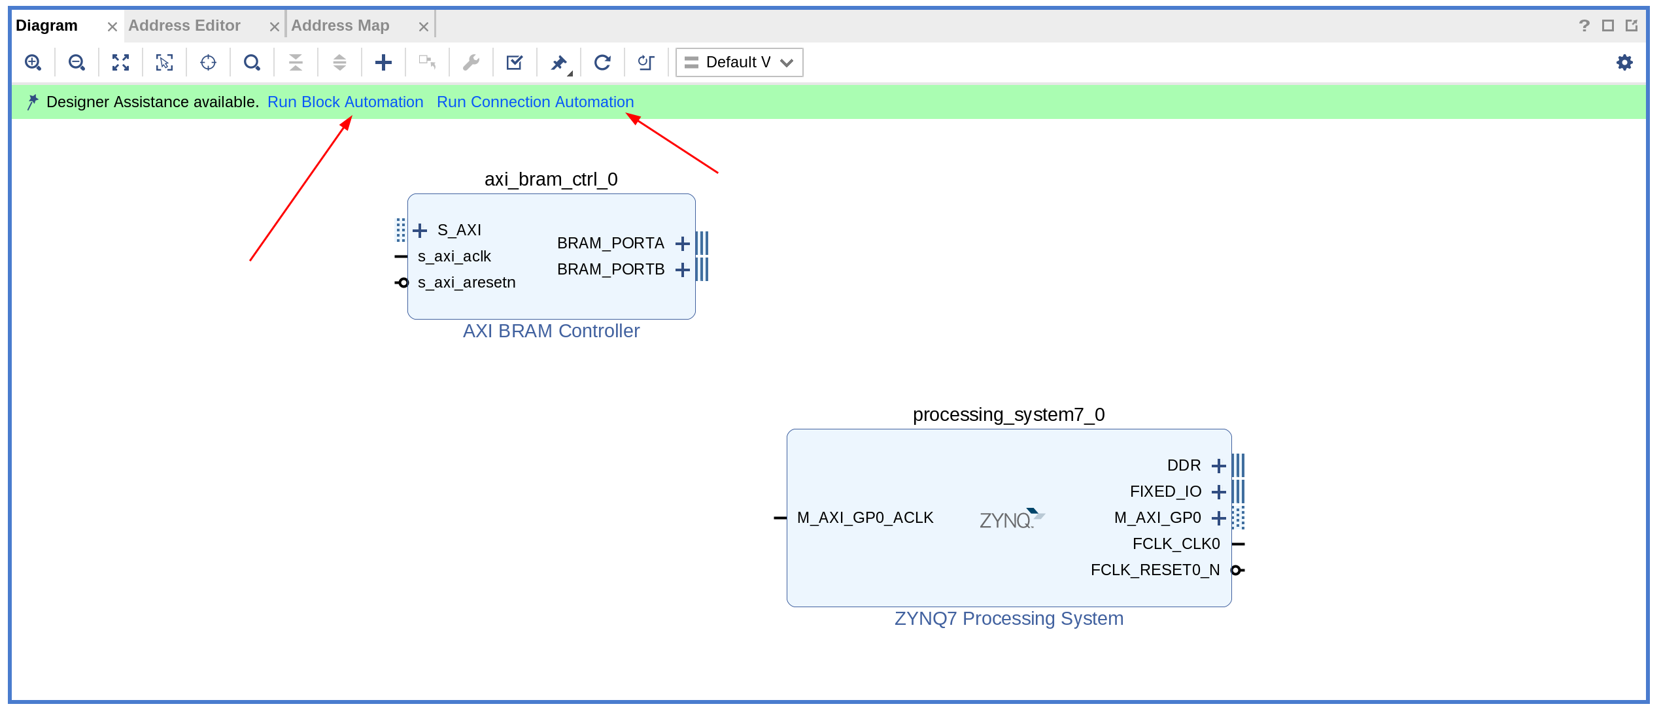Click the Regenerate Layout refresh icon
1661x717 pixels.
(602, 63)
